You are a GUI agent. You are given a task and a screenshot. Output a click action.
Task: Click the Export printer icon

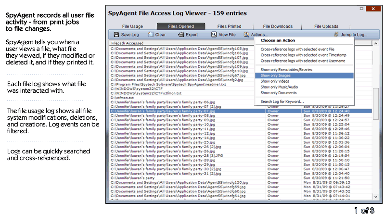(181, 35)
